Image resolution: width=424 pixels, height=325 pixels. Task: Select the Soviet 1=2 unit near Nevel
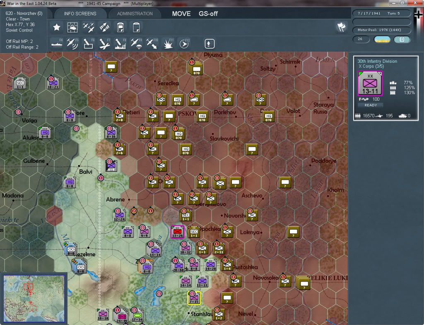click(x=219, y=314)
